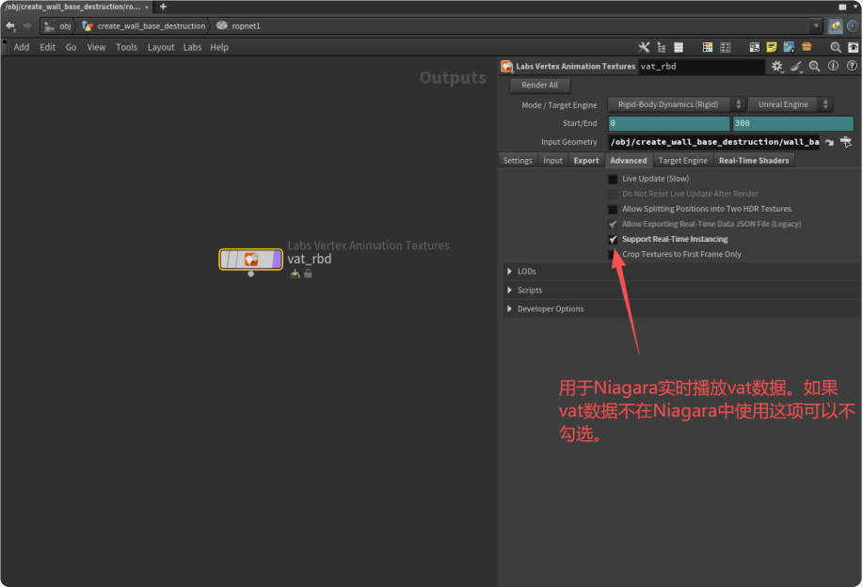Viewport: 863px width, 587px height.
Task: Open the parameter gear settings menu
Action: point(776,67)
